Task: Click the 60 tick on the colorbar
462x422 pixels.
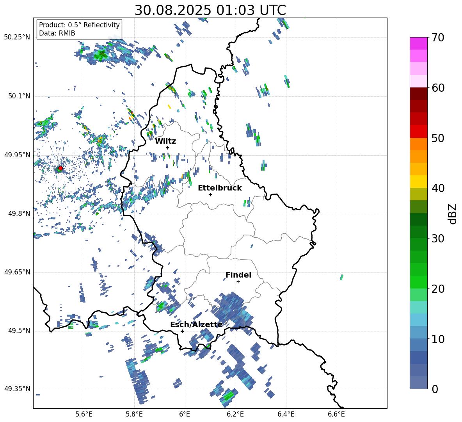Action: tap(437, 87)
